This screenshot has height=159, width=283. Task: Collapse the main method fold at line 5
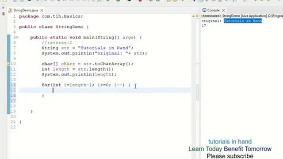coord(17,37)
